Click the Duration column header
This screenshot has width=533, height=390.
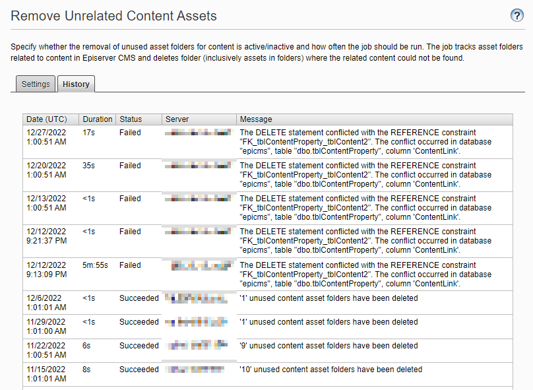(x=97, y=119)
